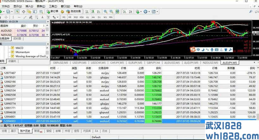Click the zoom out magnifier icon
259x140 pixels.
112,12
